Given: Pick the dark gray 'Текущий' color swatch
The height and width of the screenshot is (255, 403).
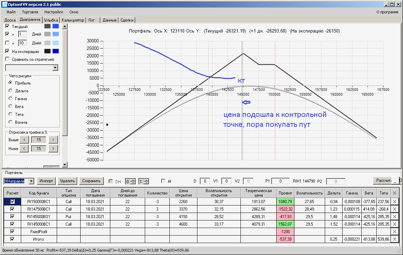Looking at the screenshot, I should coord(47,26).
